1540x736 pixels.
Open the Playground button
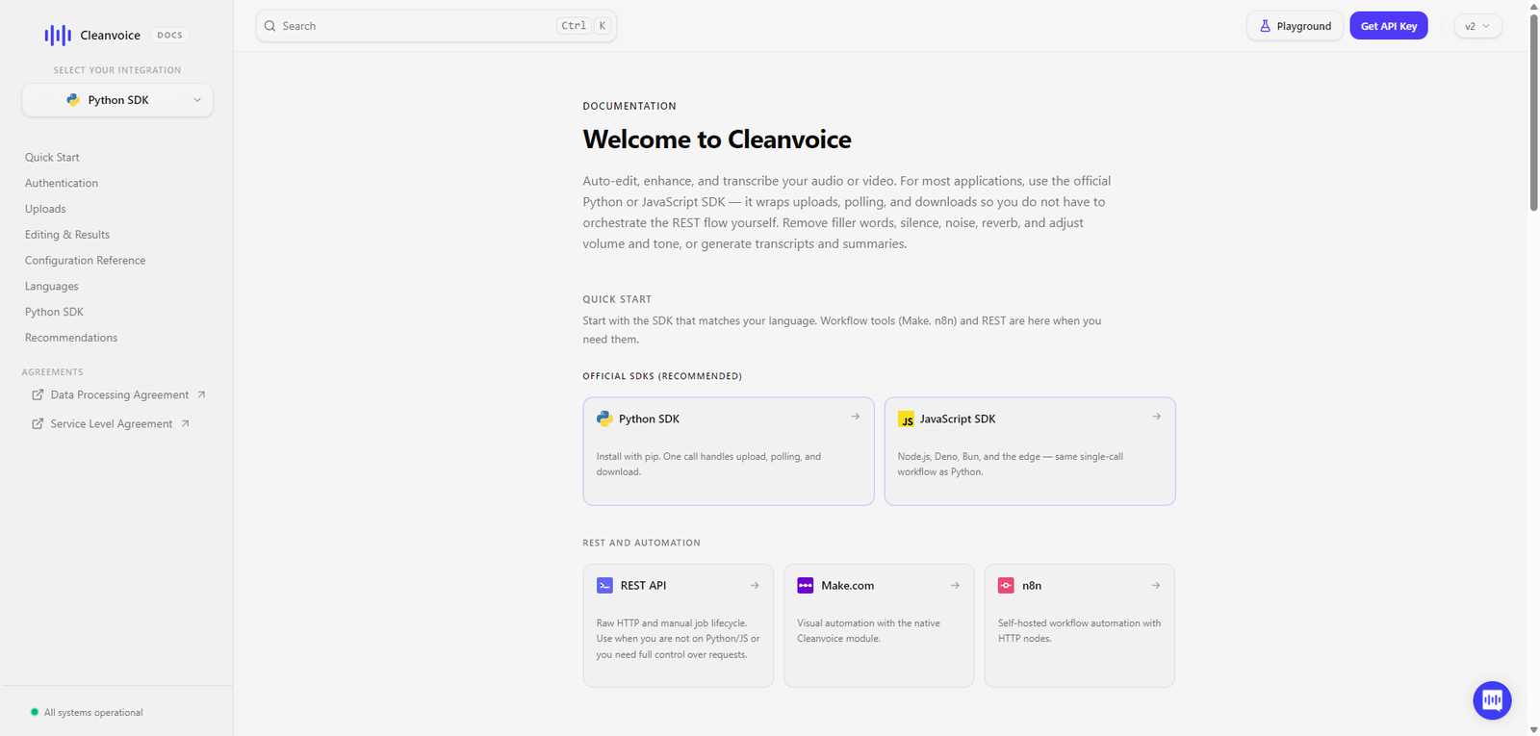(1295, 26)
